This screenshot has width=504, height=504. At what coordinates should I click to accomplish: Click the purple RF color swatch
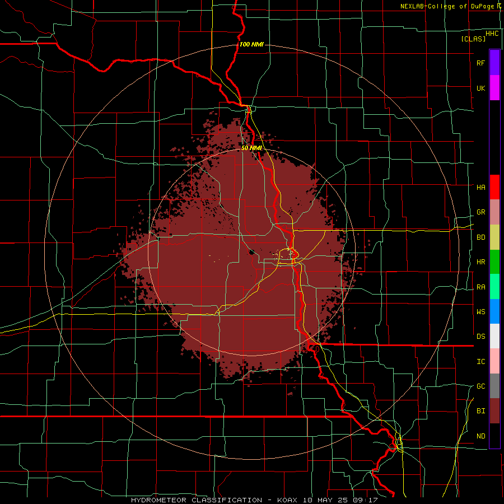494,63
